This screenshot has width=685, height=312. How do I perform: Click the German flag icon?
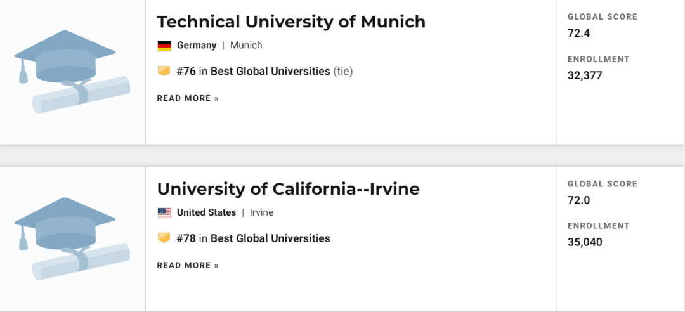(164, 46)
